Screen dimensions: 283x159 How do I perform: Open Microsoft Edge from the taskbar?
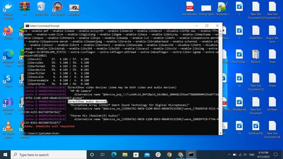pos(114,155)
